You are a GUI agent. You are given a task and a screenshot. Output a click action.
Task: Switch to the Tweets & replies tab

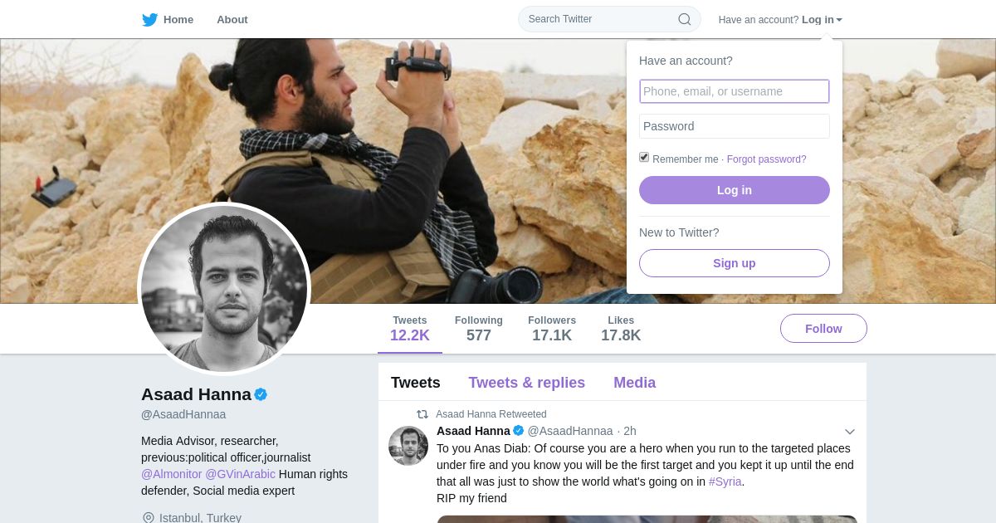[x=526, y=383]
